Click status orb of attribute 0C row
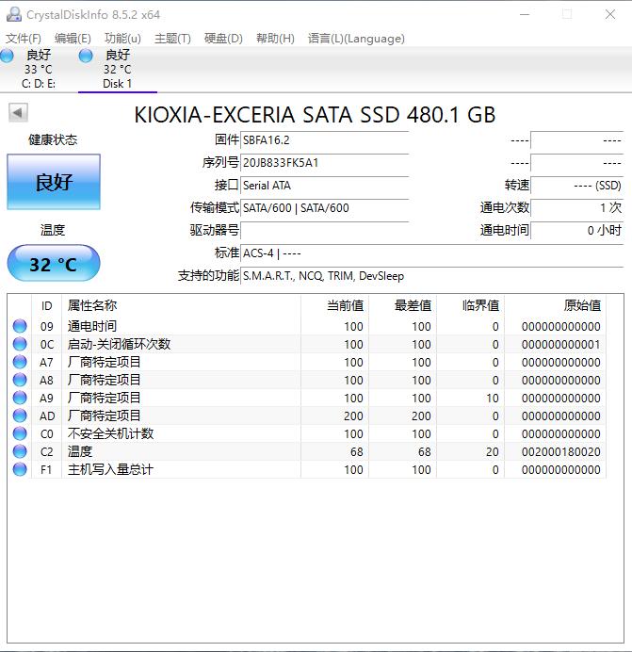Image resolution: width=632 pixels, height=652 pixels. point(20,344)
